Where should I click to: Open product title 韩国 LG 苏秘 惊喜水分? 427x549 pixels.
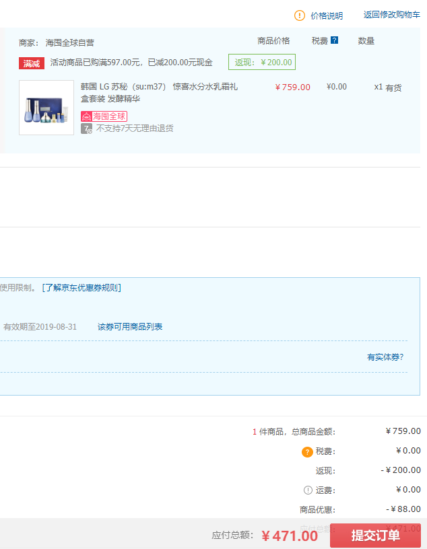click(x=159, y=92)
